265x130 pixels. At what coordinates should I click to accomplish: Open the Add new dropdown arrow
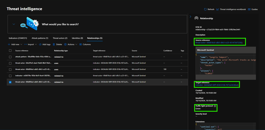coord(21,44)
